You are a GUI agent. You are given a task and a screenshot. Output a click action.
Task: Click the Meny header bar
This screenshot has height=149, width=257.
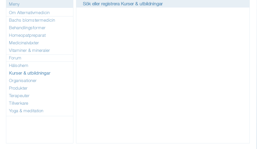pos(40,4)
